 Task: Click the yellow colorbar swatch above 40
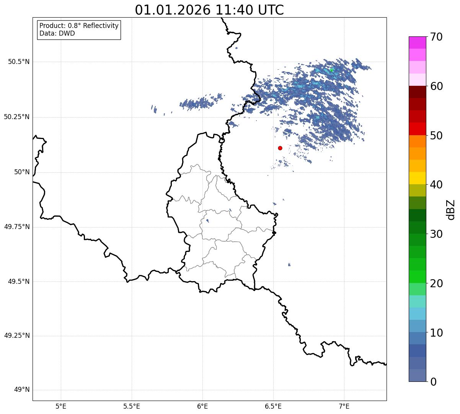[x=417, y=178]
